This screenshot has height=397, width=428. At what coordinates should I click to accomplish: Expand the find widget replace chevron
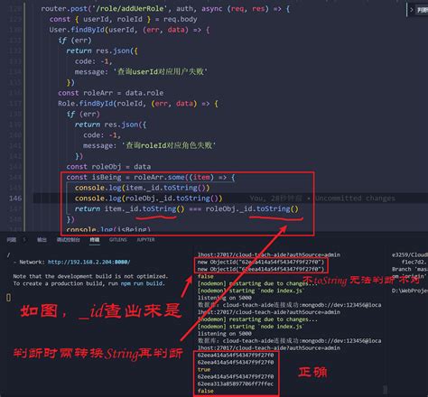tap(411, 10)
